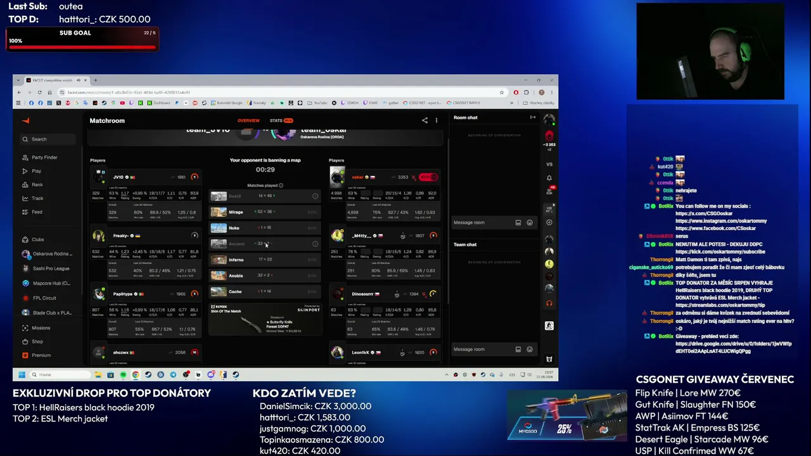Viewport: 811px width, 456px height.
Task: Open Spotify from the taskbar
Action: tap(123, 375)
